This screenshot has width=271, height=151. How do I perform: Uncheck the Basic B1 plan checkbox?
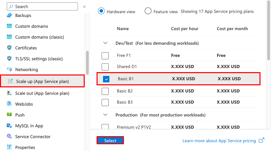[106, 79]
